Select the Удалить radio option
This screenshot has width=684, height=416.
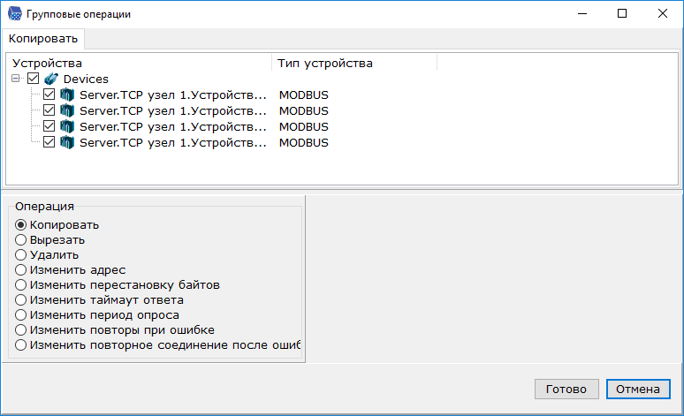(x=21, y=254)
